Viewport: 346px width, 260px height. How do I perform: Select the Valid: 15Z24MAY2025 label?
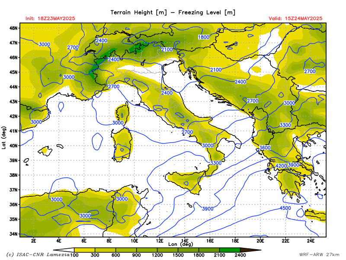pos(295,18)
